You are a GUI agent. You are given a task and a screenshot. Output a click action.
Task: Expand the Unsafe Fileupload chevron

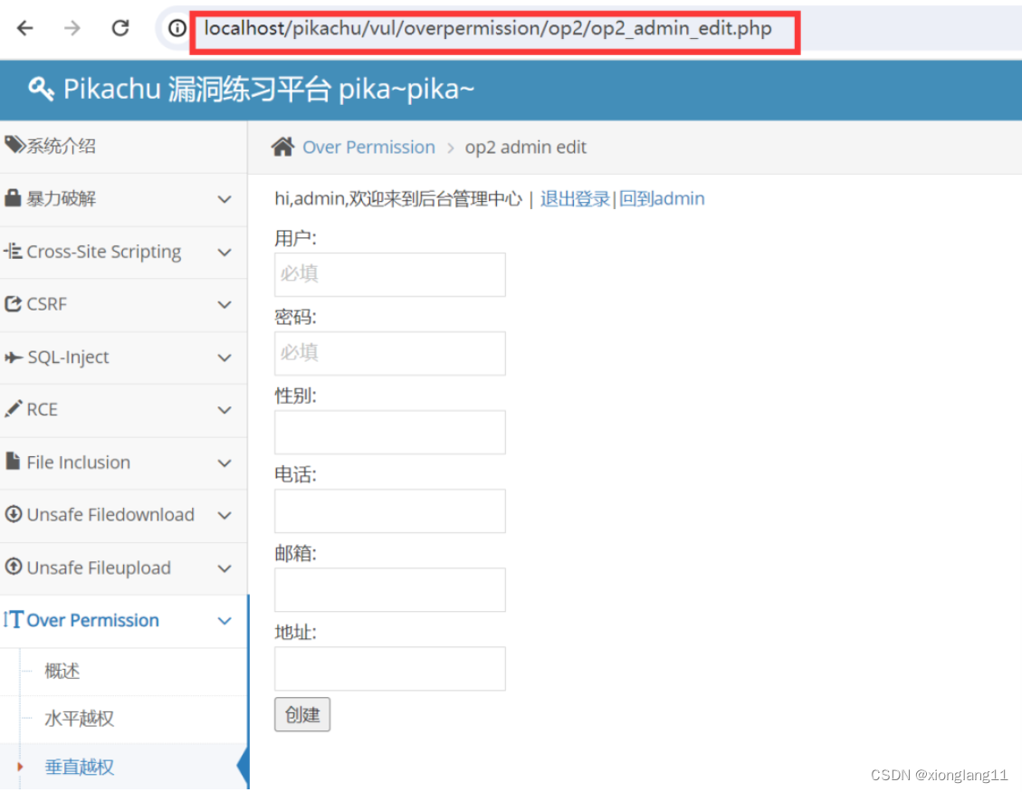(x=224, y=568)
